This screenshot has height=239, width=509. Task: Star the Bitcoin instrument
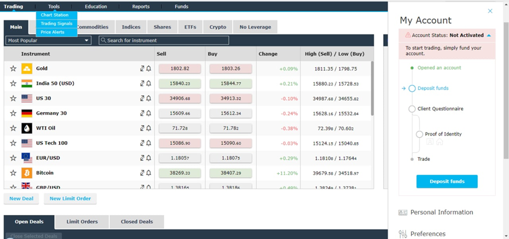tap(13, 173)
